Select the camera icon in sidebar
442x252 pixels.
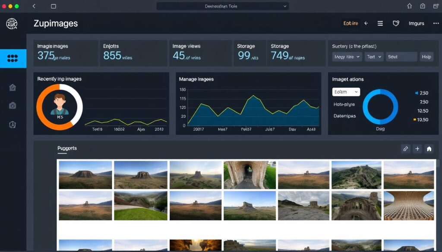coord(13,106)
